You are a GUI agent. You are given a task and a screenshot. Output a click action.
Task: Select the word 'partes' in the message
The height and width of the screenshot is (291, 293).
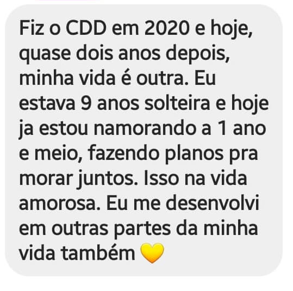142,229
